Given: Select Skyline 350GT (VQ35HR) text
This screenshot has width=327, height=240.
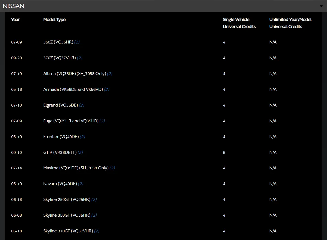Looking at the screenshot, I should click(x=67, y=215).
